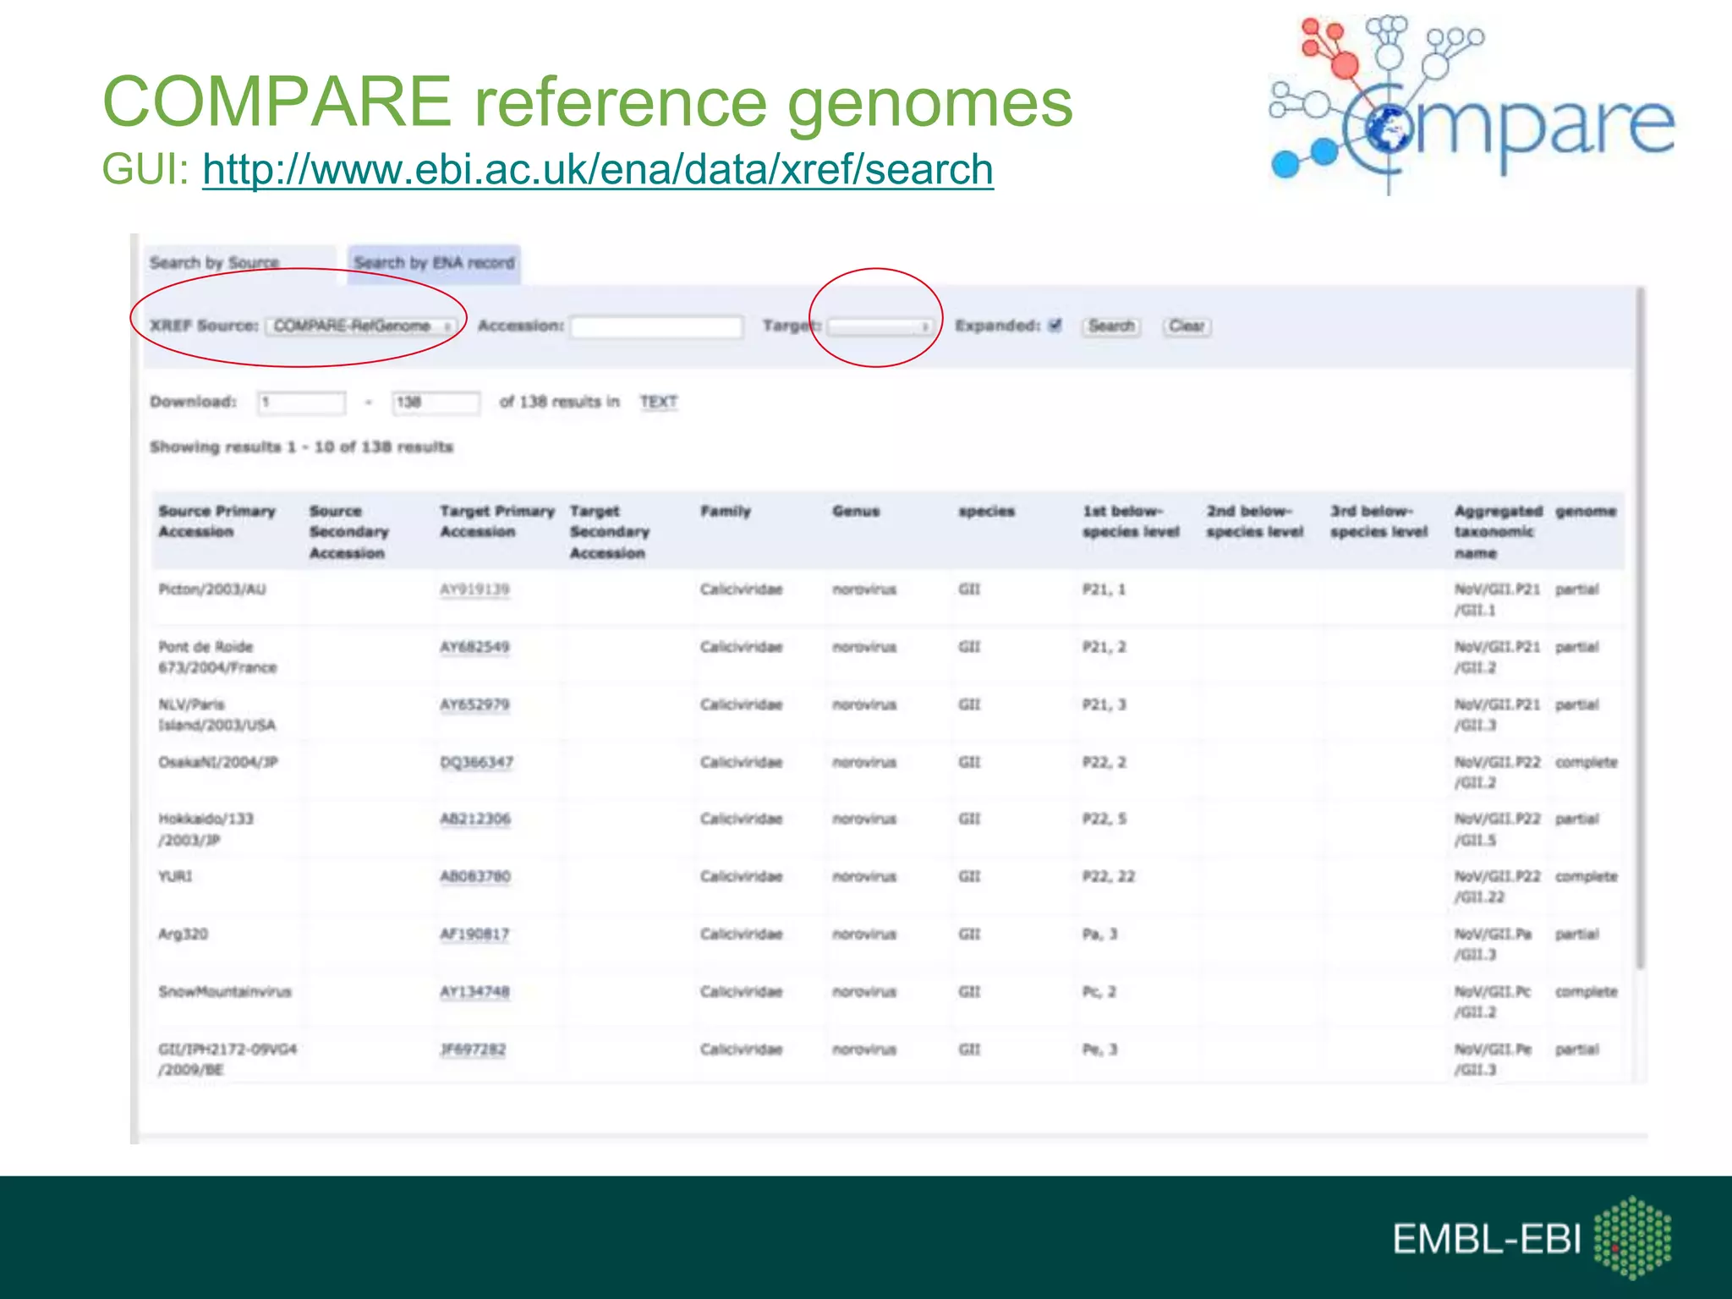Toggle the Expanded checkbox
1732x1299 pixels.
1055,326
